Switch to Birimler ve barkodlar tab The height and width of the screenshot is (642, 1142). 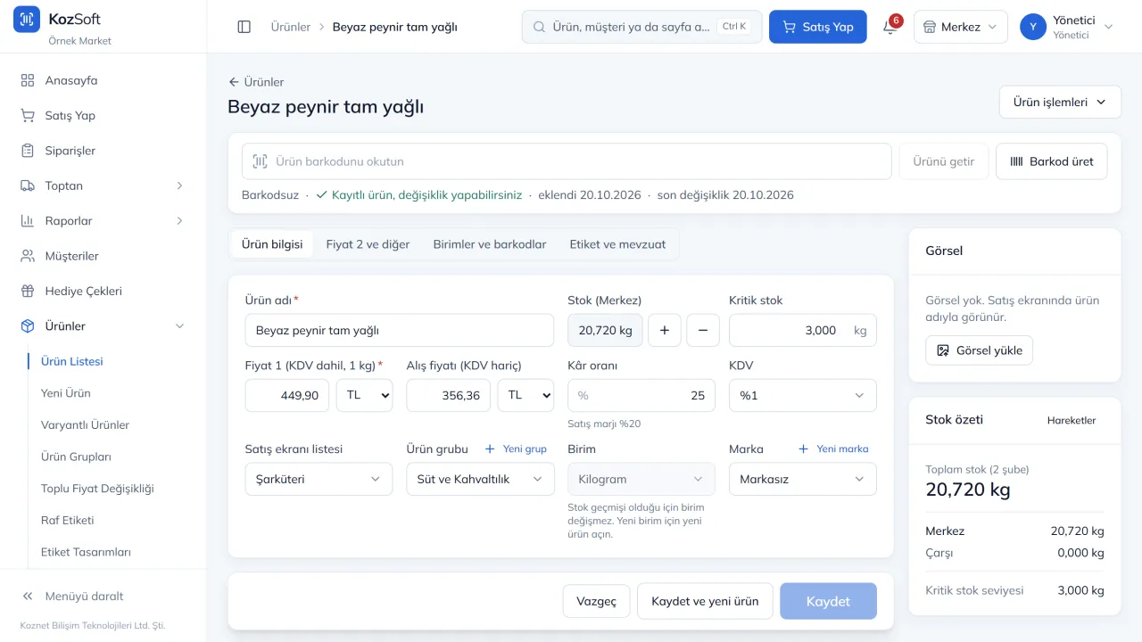pos(490,244)
